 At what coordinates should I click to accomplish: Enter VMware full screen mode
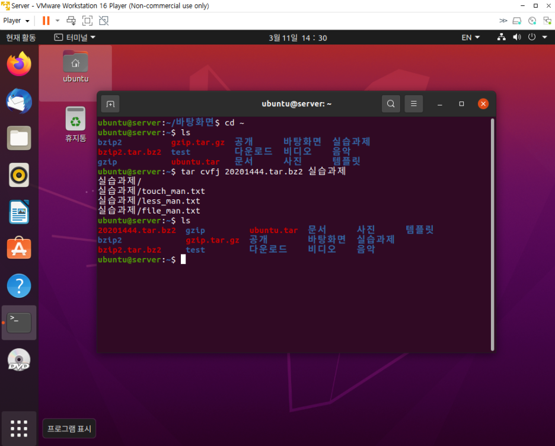point(87,21)
